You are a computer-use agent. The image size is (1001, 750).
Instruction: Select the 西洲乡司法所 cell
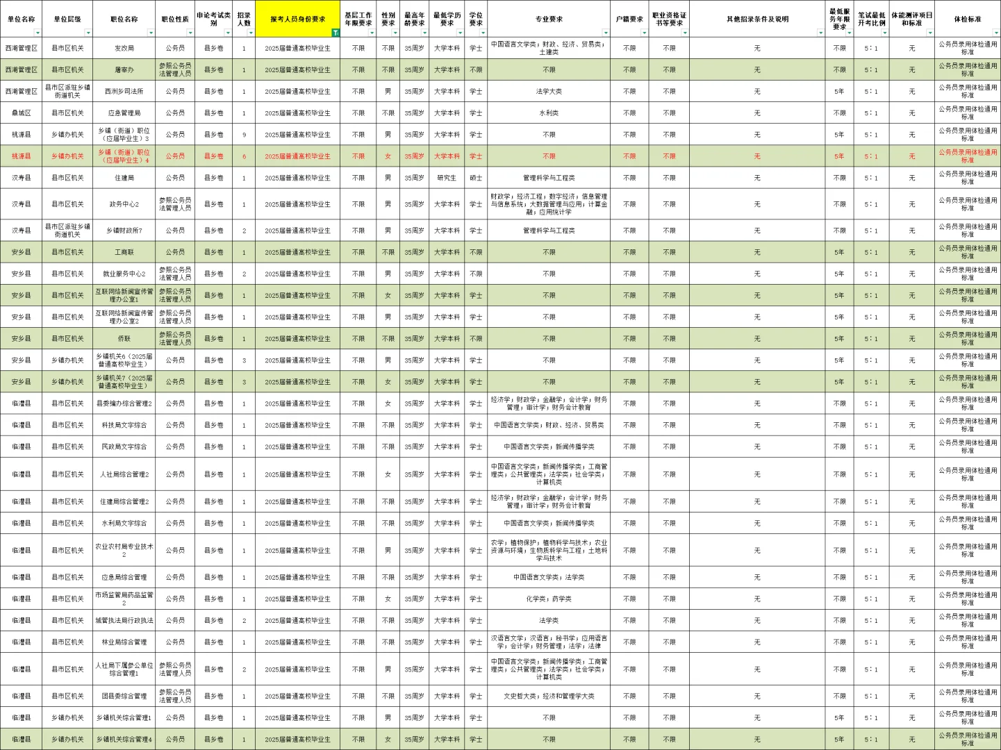click(x=124, y=91)
